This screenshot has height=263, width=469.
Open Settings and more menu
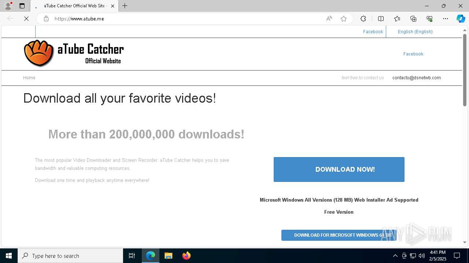tap(446, 19)
